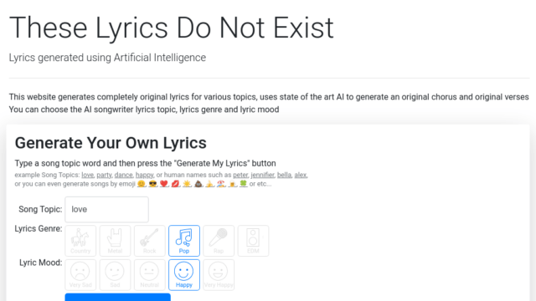This screenshot has height=301, width=536.
Task: Pick the four-leaf clover emoji topic
Action: click(244, 184)
